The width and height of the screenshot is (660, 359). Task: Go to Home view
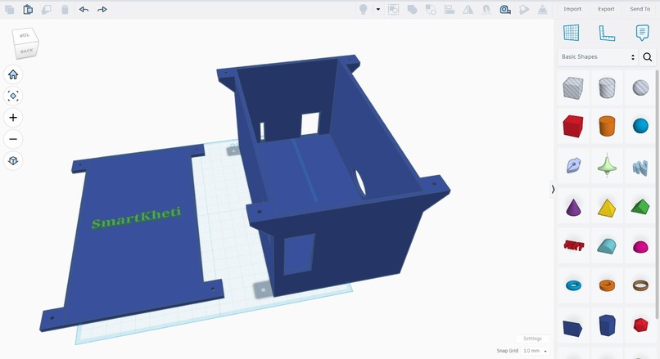coord(13,74)
